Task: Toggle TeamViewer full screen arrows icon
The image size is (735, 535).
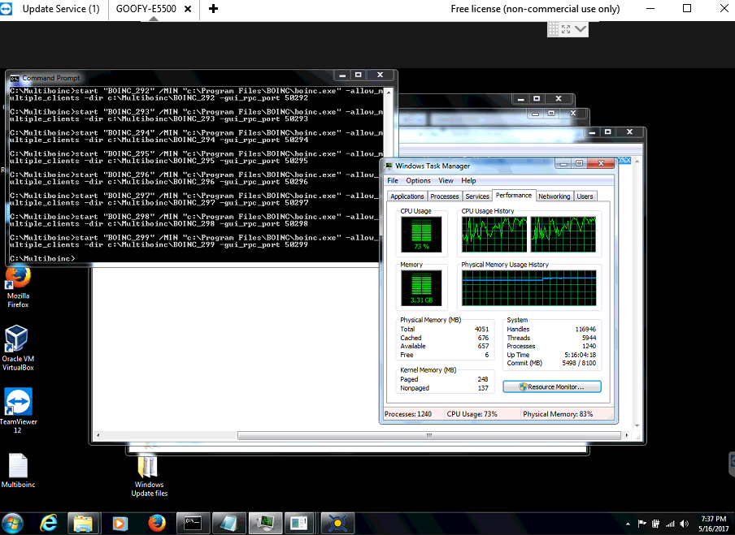Action: 566,29
